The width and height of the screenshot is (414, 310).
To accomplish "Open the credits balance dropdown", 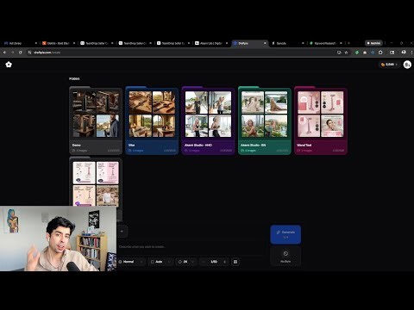I will coord(389,65).
